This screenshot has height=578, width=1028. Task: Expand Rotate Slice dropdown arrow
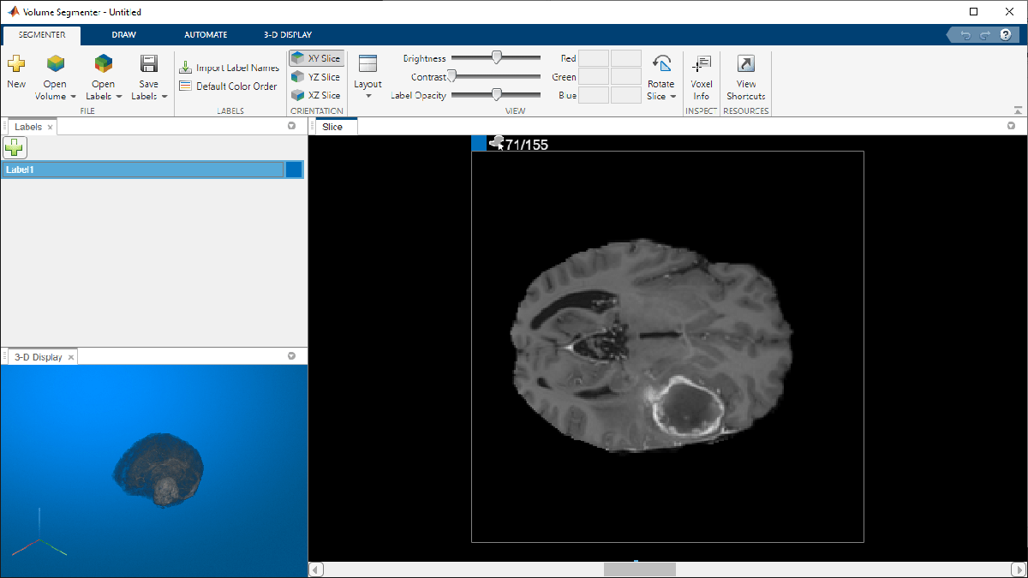pos(673,97)
